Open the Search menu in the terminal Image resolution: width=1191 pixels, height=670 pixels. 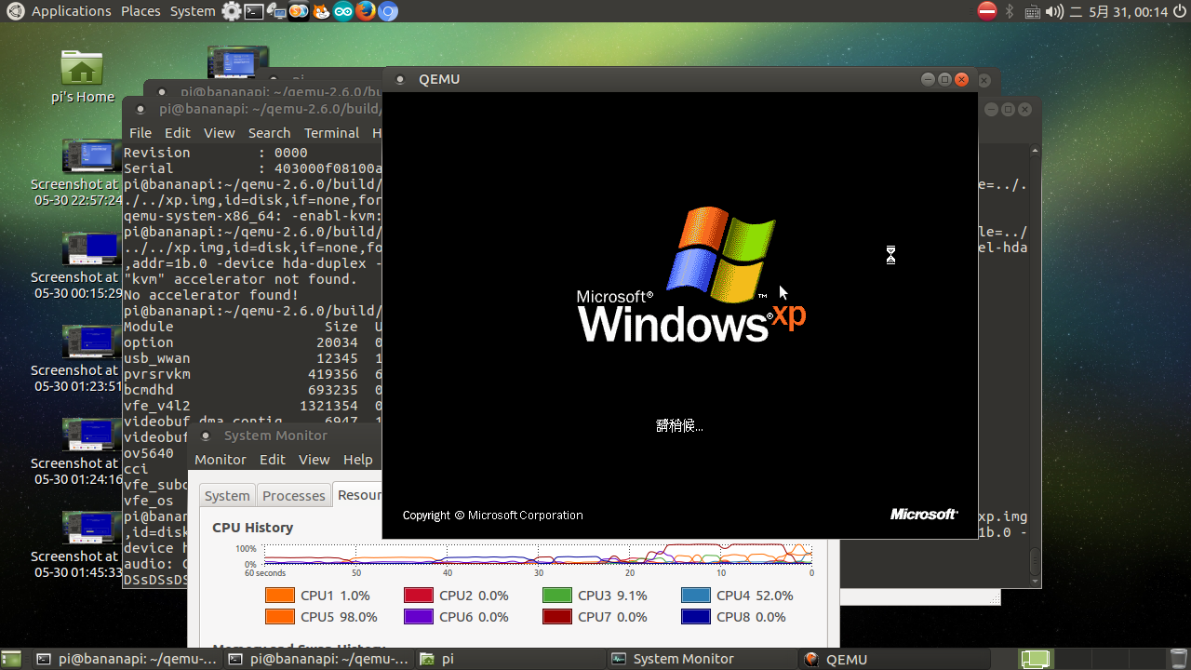click(269, 133)
